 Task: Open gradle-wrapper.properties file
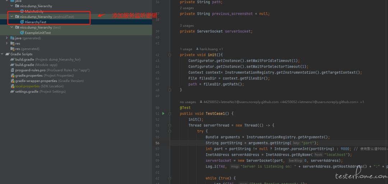click(x=36, y=81)
